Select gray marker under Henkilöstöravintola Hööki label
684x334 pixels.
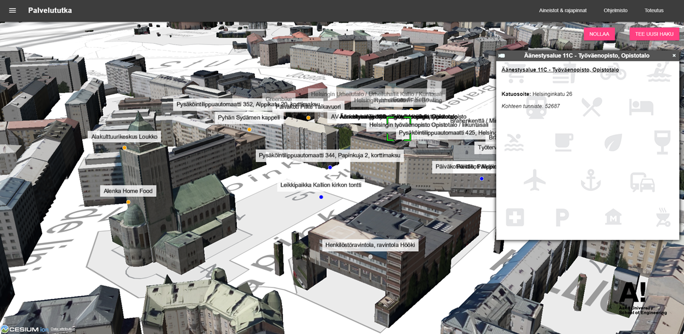[x=370, y=256]
